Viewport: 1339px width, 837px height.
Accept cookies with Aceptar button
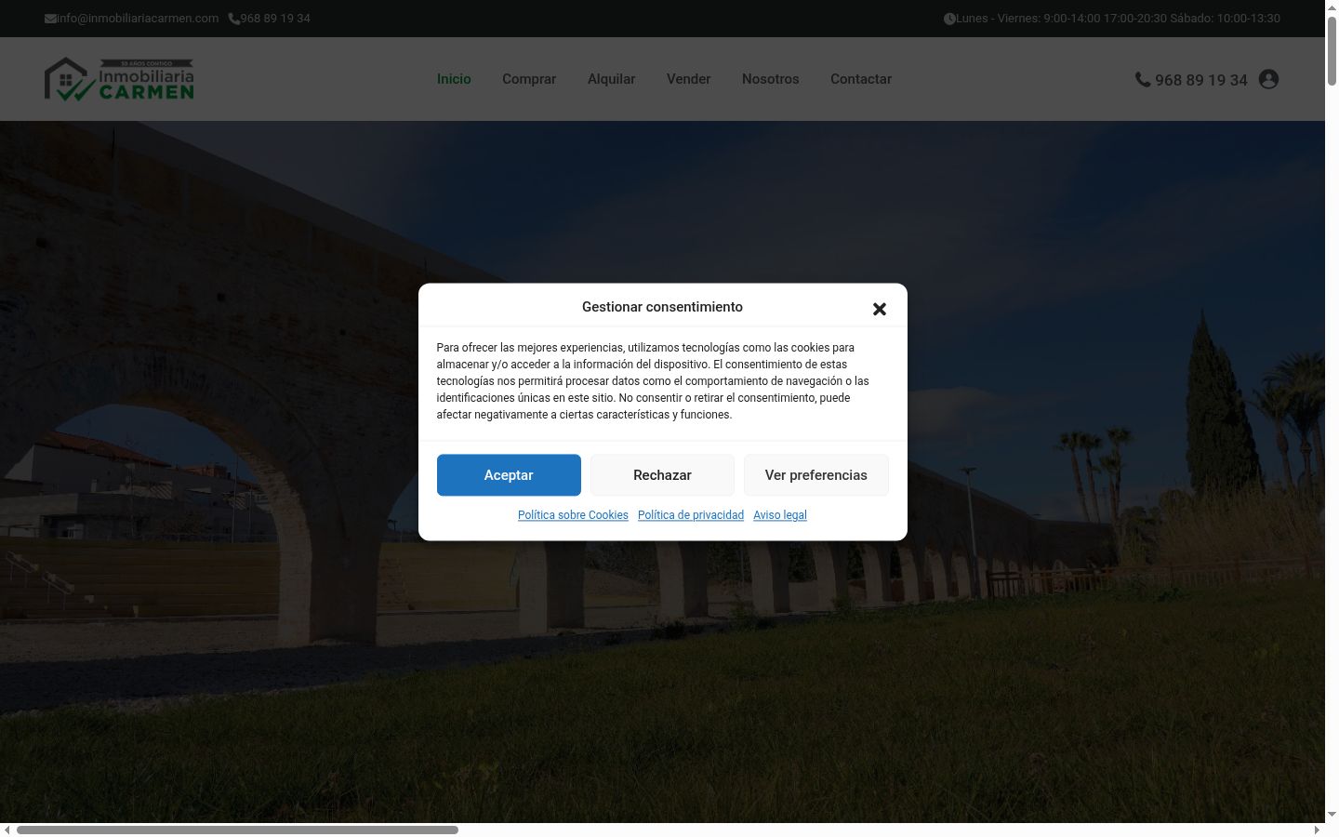coord(509,475)
